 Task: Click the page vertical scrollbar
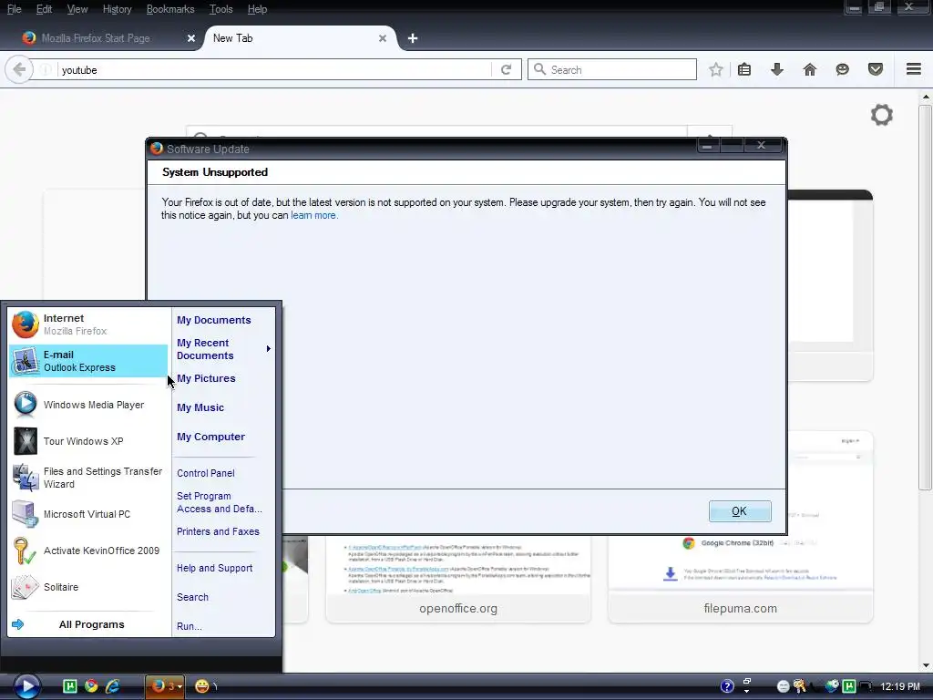[926, 298]
